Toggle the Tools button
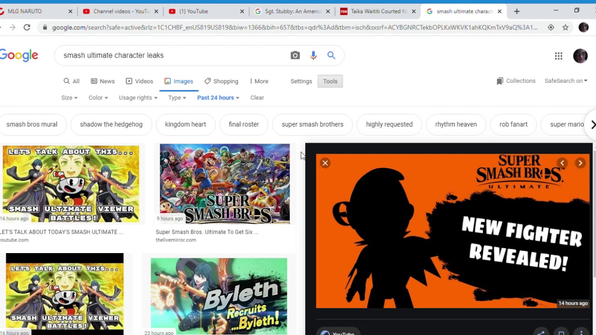The image size is (596, 335). [x=330, y=81]
